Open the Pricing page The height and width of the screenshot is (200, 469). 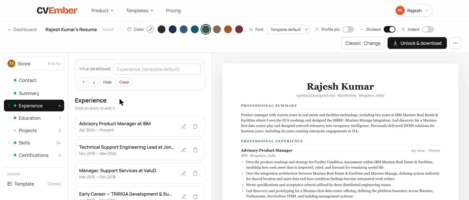[x=173, y=10]
